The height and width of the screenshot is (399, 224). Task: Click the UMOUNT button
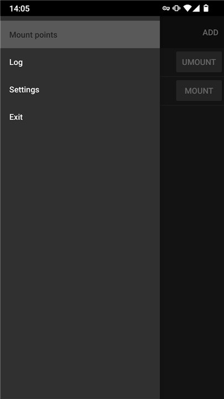click(x=199, y=62)
